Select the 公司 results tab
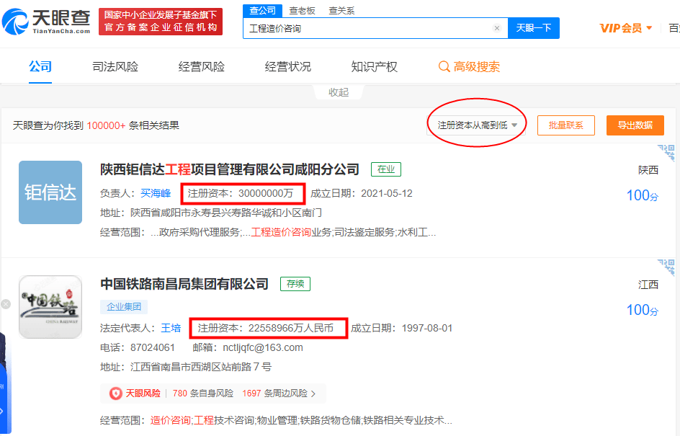 [40, 66]
